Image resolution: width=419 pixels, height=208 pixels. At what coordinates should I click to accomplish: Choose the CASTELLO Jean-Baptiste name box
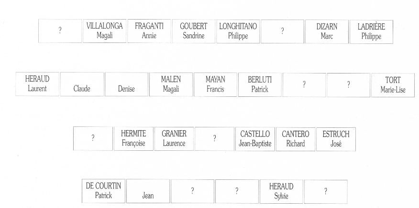(255, 139)
